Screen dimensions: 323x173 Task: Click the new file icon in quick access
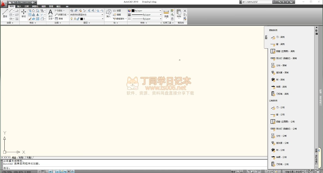pos(10,2)
